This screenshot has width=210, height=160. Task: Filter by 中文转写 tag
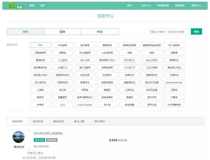(x=62, y=45)
